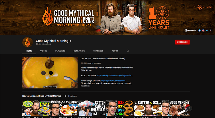Click the Play All triangle icon
The width and height of the screenshot is (215, 118).
tap(66, 96)
